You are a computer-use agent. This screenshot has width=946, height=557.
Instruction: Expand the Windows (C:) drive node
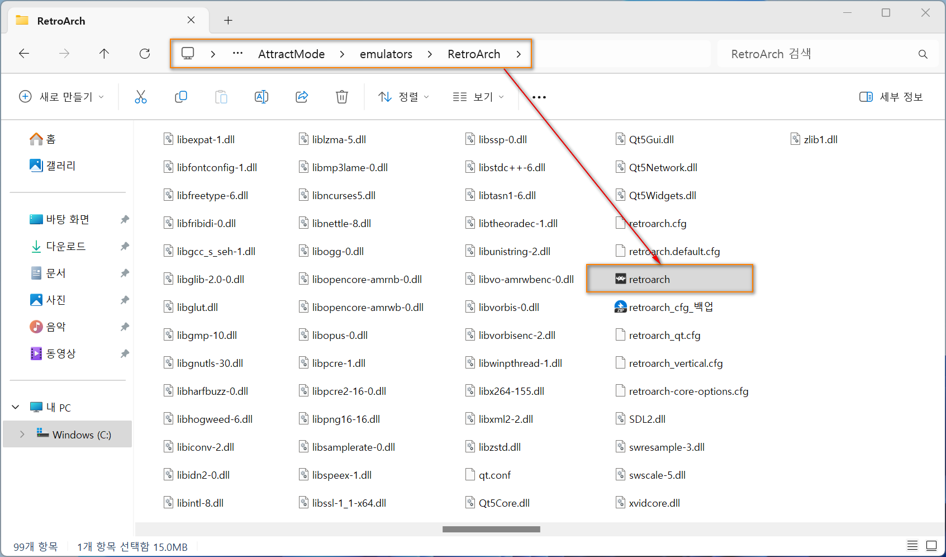tap(22, 435)
